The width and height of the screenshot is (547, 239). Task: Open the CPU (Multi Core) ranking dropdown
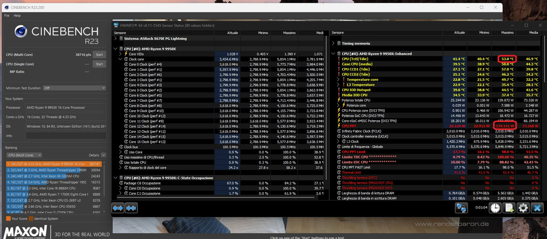24,155
